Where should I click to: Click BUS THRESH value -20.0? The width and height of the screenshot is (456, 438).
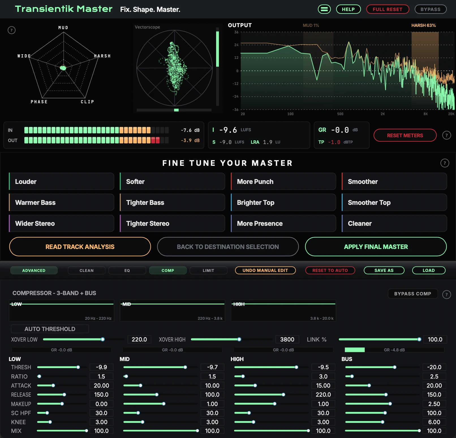(x=434, y=367)
